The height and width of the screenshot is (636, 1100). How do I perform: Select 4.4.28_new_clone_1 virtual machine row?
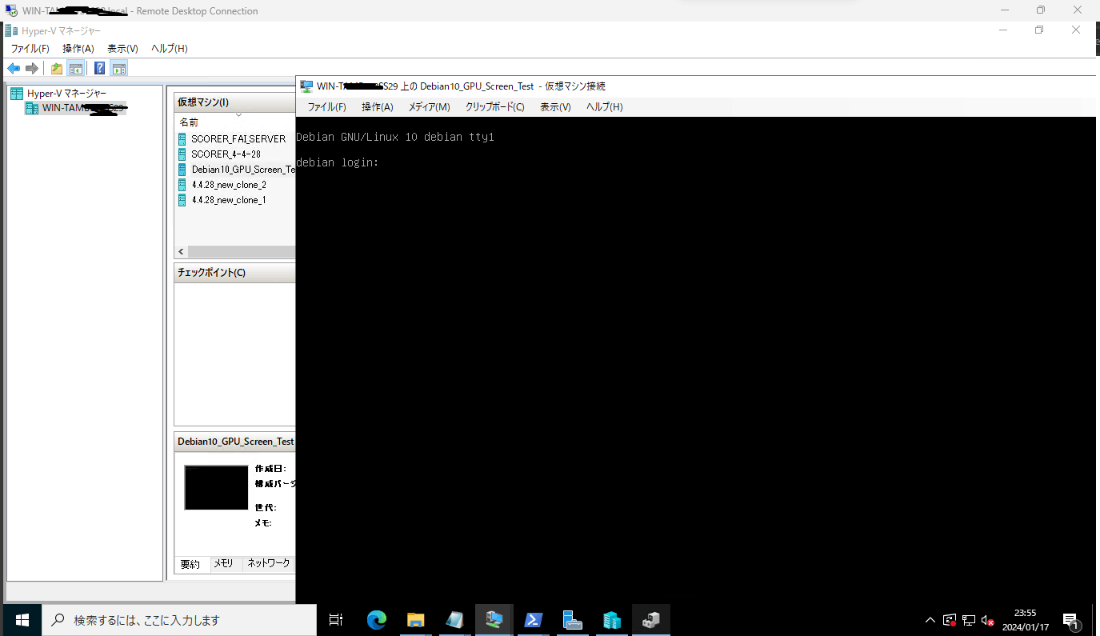[x=236, y=200]
